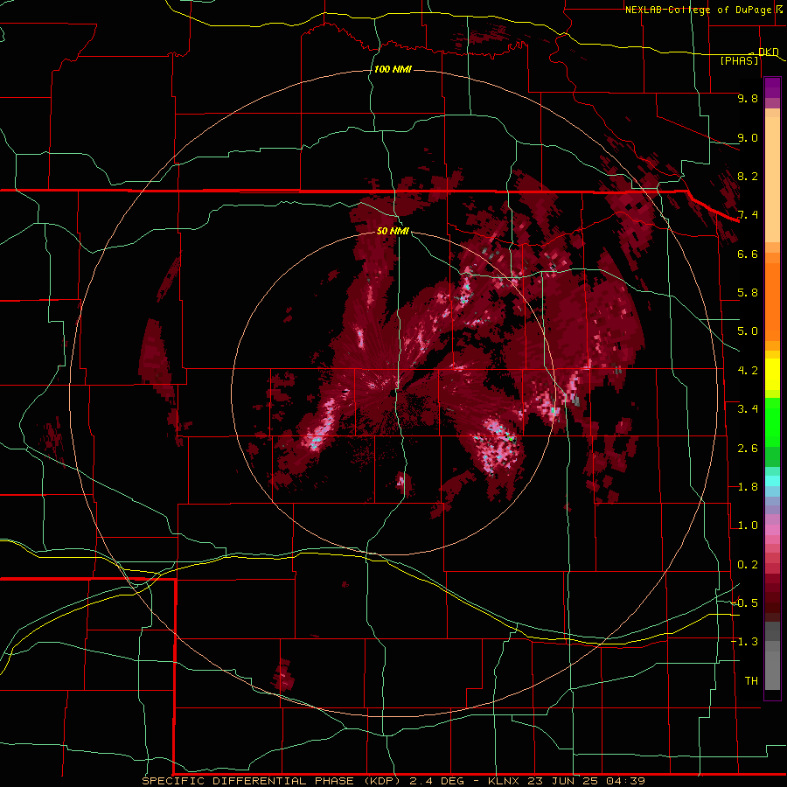Click the 5.8 legend value
This screenshot has width=787, height=787.
pos(748,293)
